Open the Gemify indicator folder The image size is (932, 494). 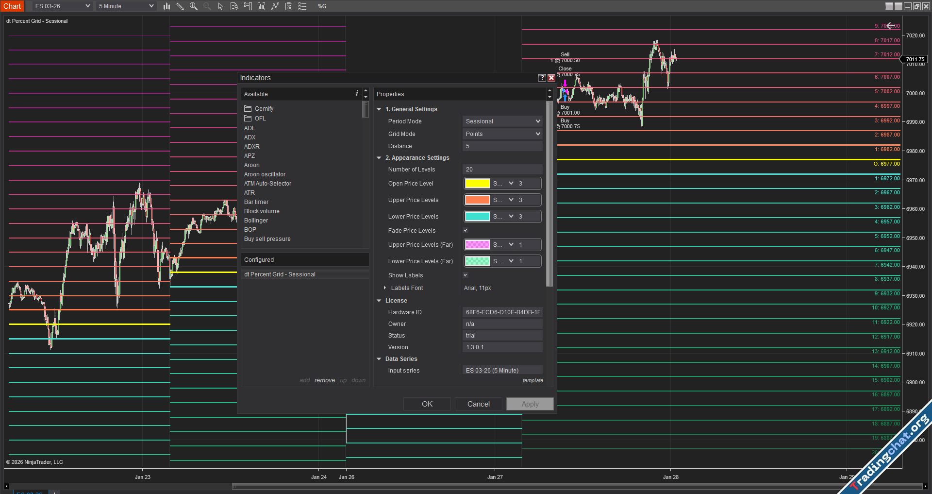264,109
